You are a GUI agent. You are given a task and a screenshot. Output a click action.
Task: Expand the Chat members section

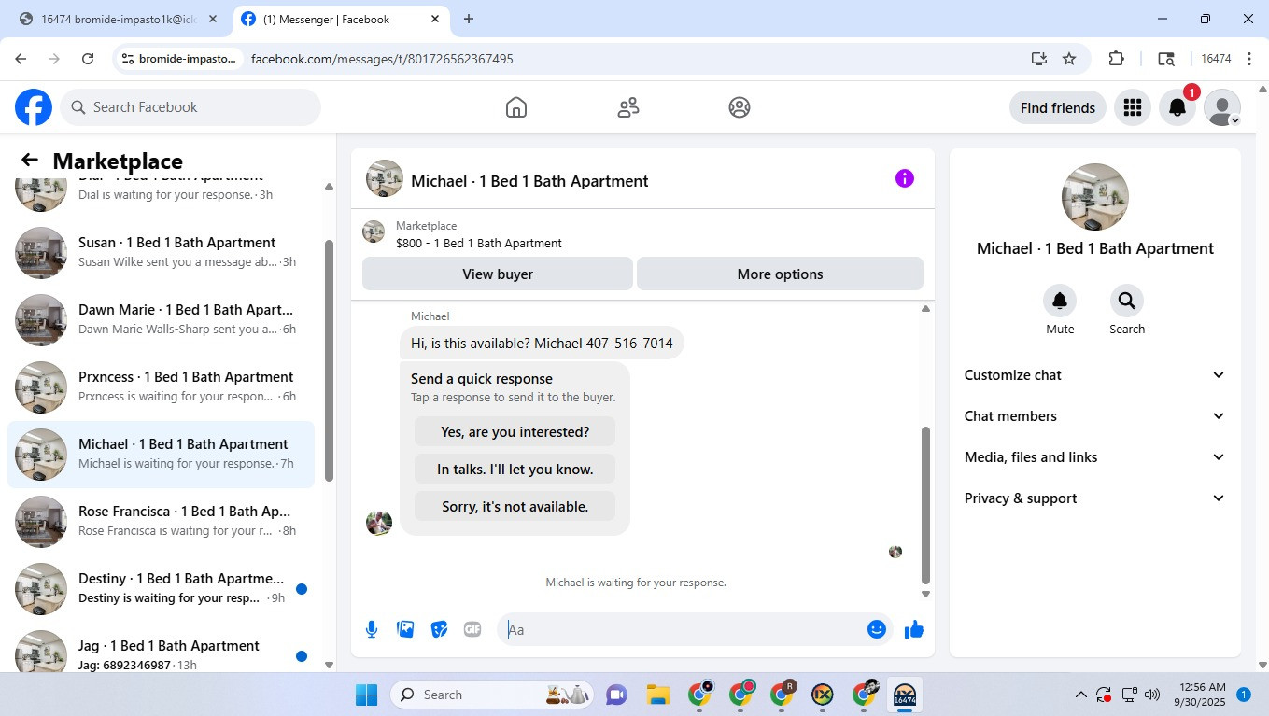(x=1094, y=416)
